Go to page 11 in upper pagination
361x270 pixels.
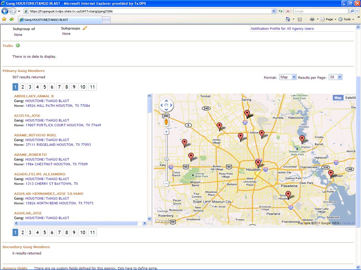(x=93, y=87)
